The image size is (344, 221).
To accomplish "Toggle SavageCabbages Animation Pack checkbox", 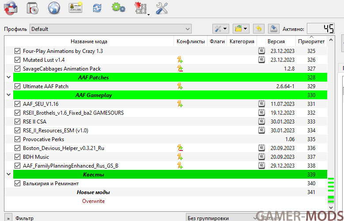I will point(17,69).
